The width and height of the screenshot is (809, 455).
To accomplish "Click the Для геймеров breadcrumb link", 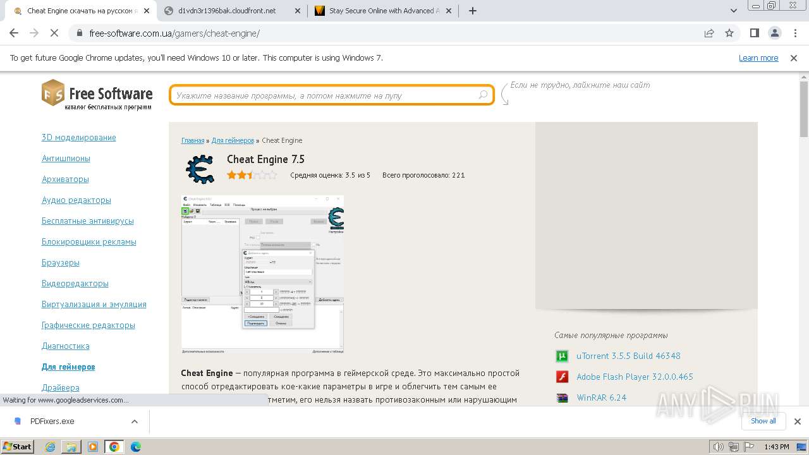I will [233, 140].
